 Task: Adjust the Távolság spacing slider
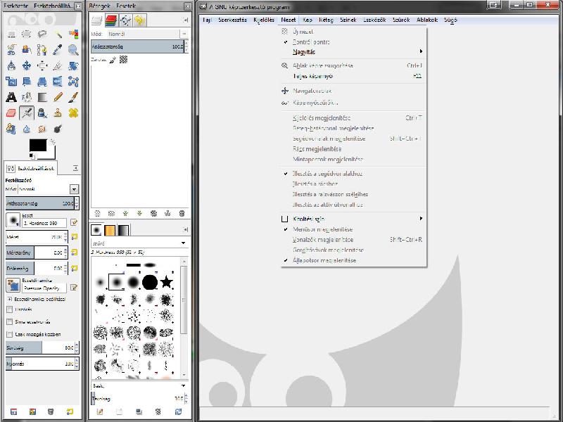click(139, 398)
